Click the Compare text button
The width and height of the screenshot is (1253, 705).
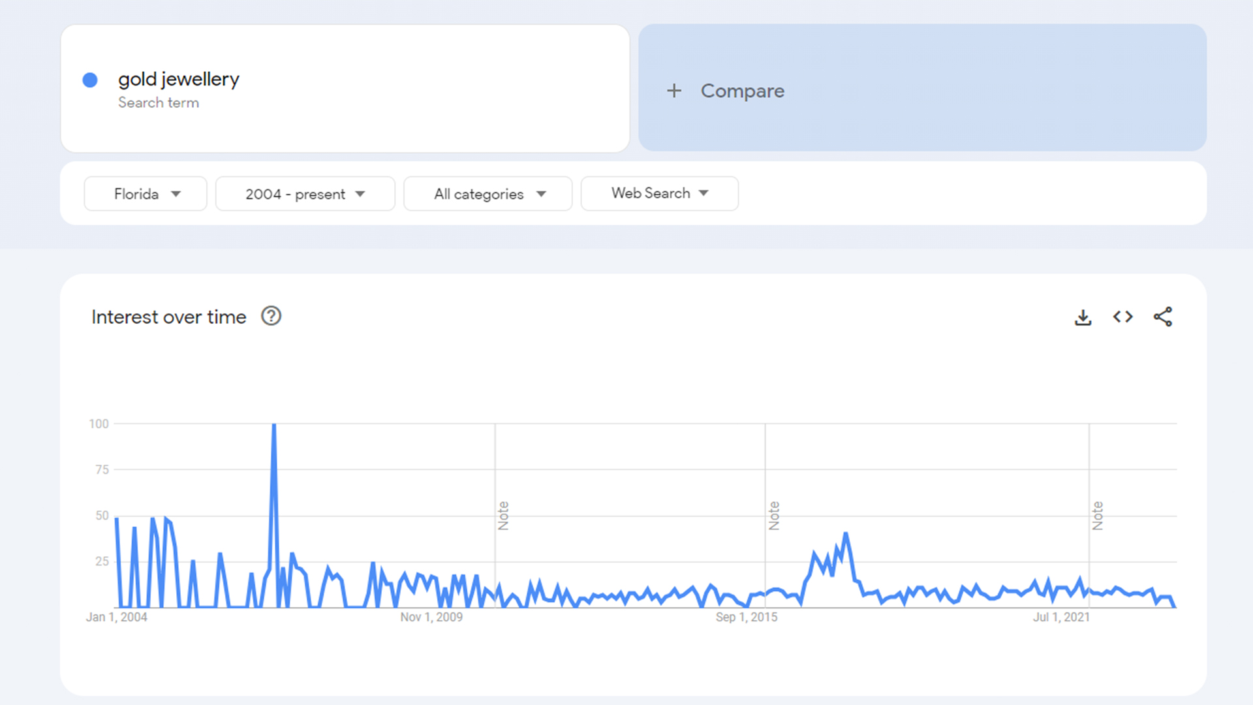click(x=742, y=91)
